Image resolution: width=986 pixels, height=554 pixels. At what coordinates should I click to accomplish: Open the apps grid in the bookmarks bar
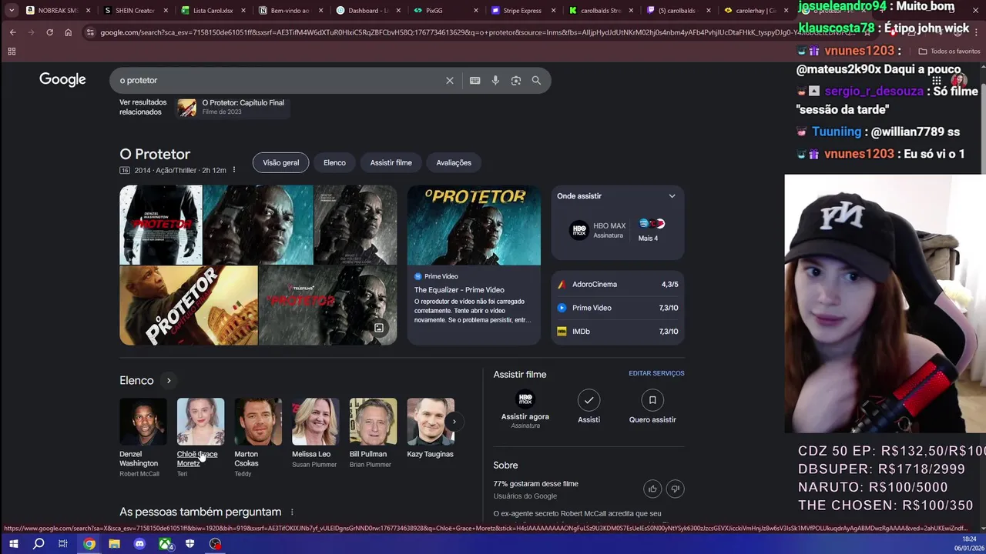12,52
